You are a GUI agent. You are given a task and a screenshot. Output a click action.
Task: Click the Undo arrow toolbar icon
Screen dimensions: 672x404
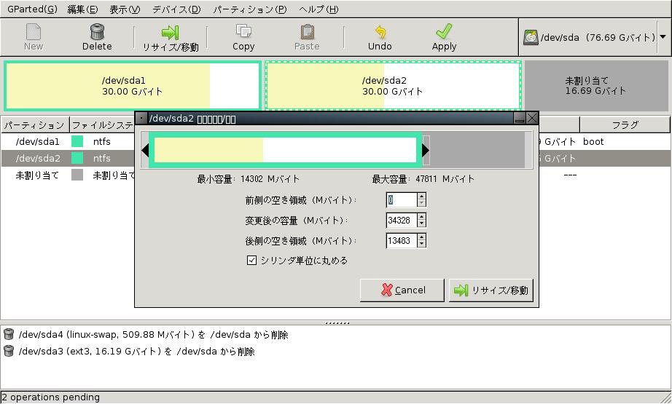point(380,32)
